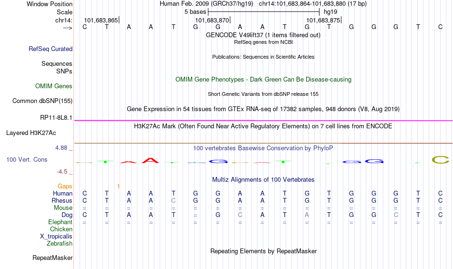Image resolution: width=453 pixels, height=269 pixels.
Task: Click the Publications: Sequences in Scientific Articles title
Action: tap(263, 57)
